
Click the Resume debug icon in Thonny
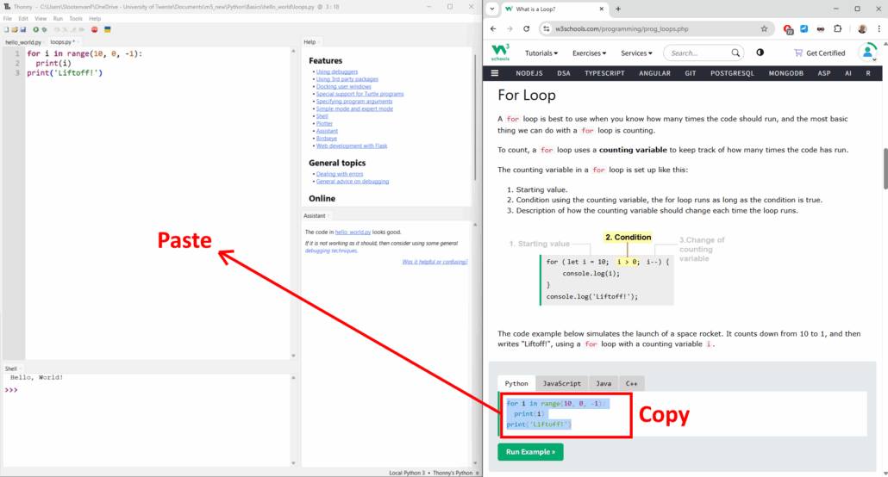pyautogui.click(x=82, y=29)
